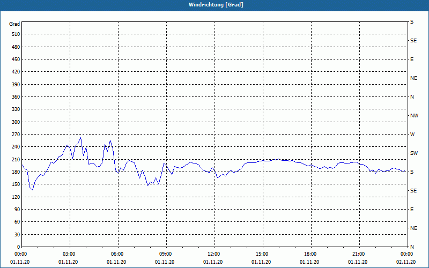Select the 180 y-axis label
This screenshot has width=429, height=268.
(16, 172)
